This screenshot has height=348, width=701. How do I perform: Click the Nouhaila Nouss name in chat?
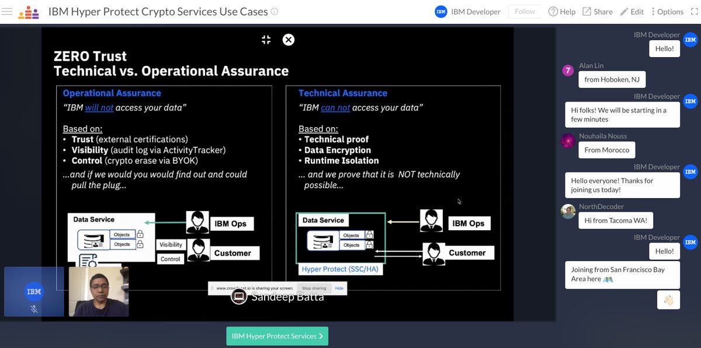coord(603,136)
